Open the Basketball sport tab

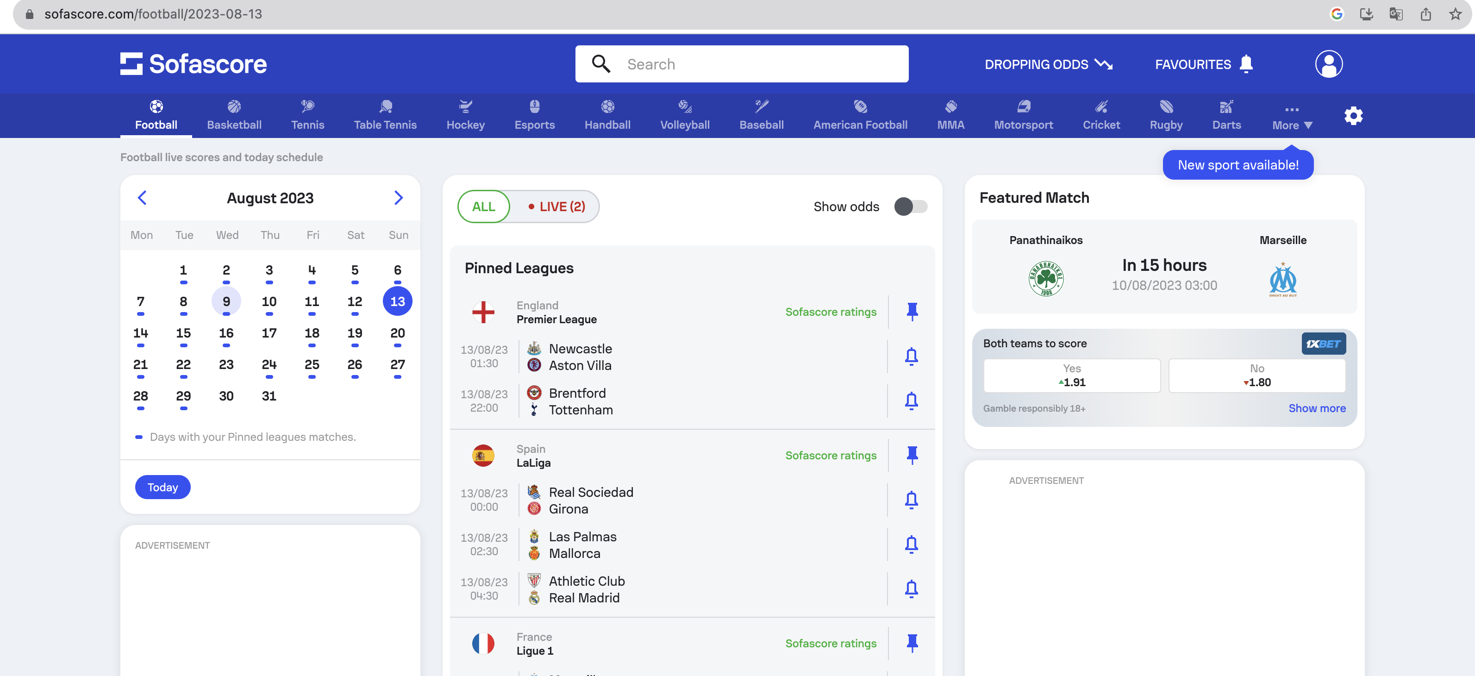234,115
